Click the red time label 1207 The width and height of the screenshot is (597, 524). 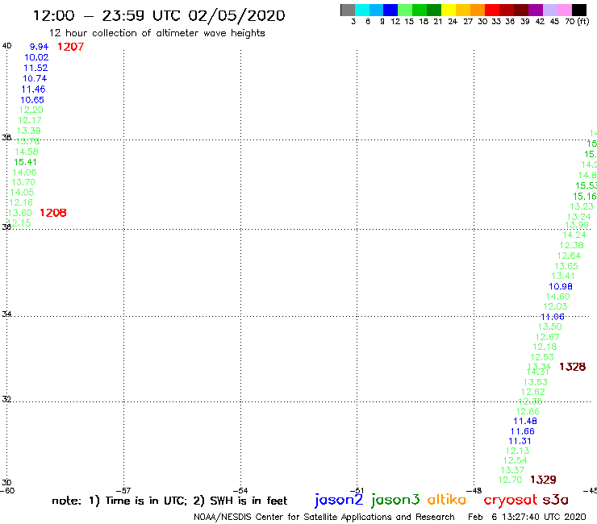(70, 47)
